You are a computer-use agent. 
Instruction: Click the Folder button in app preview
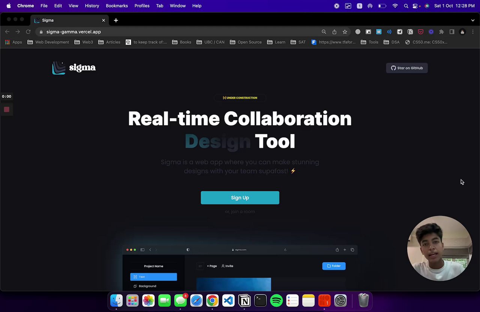pos(334,266)
